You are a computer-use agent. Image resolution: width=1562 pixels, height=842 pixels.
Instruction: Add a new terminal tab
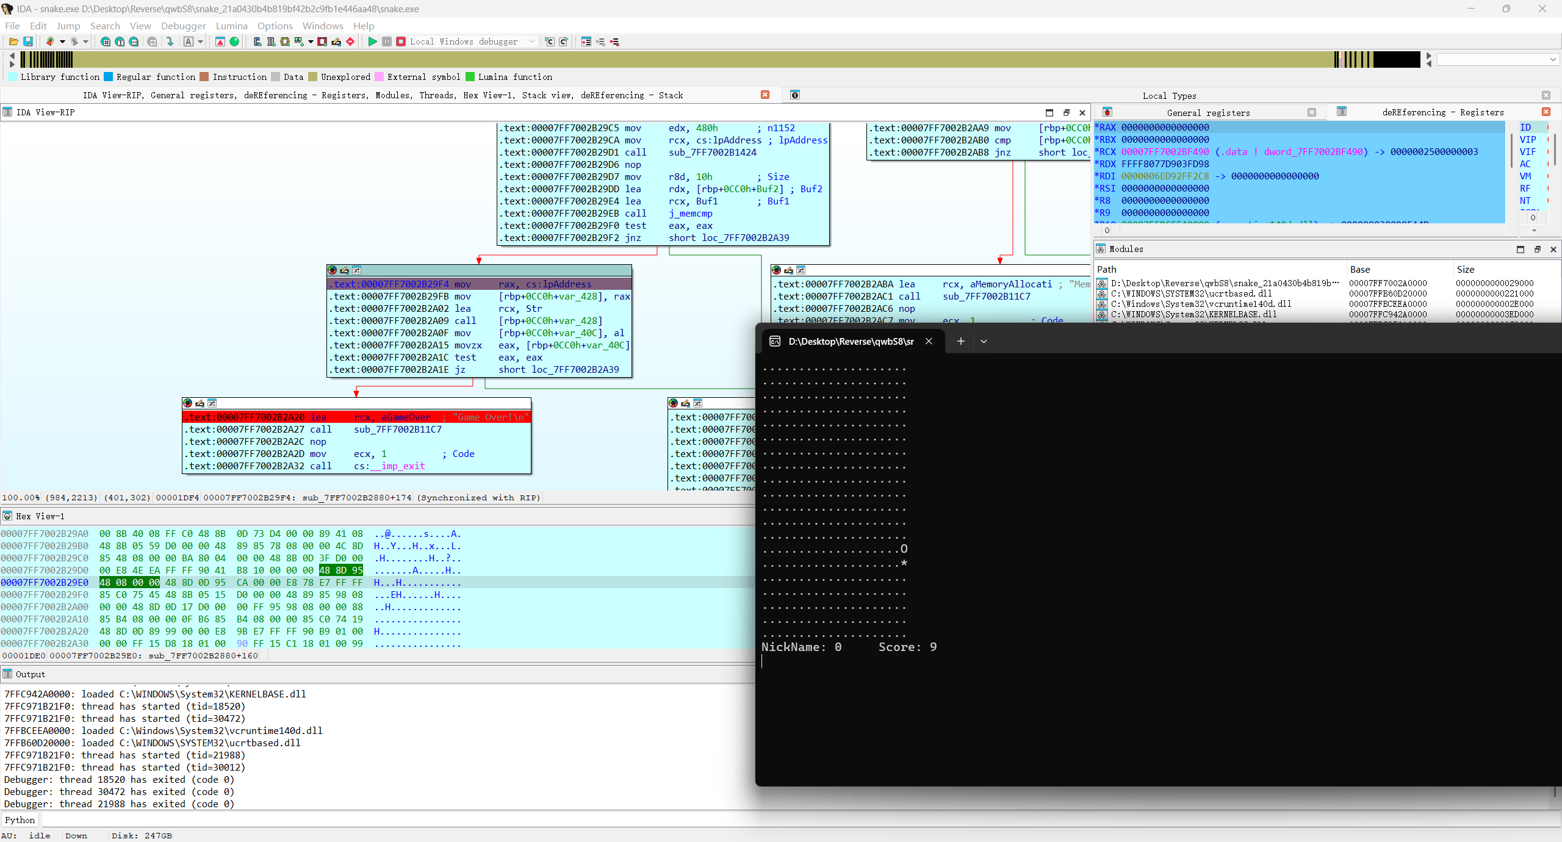[961, 342]
